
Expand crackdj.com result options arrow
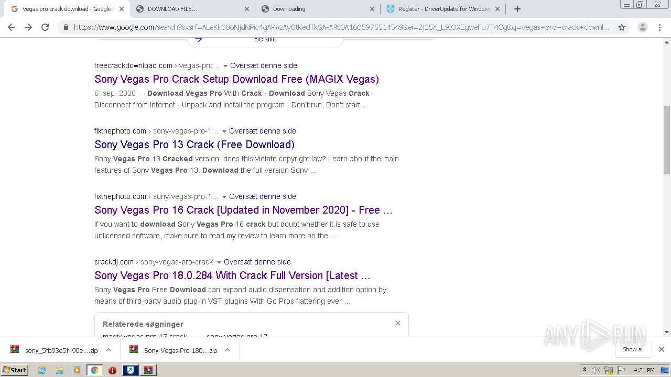pyautogui.click(x=219, y=262)
